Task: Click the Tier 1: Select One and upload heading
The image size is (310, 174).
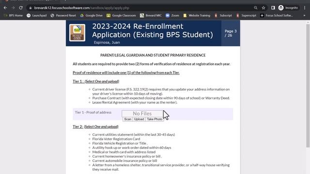Action: (x=96, y=81)
